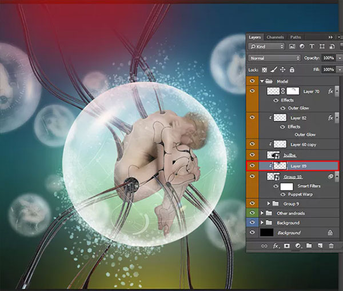Hide the Outer Glow effect on Layer 70

pos(283,108)
